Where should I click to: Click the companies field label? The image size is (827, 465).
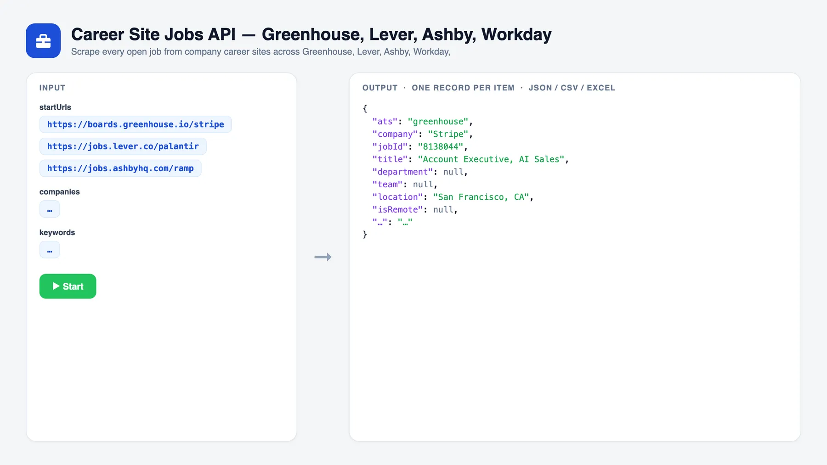59,192
